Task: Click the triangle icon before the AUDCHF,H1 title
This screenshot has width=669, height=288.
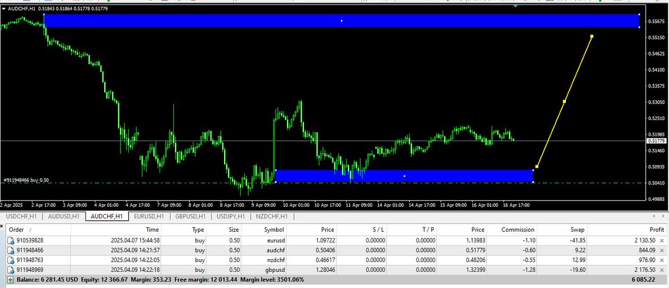Action: 4,8
